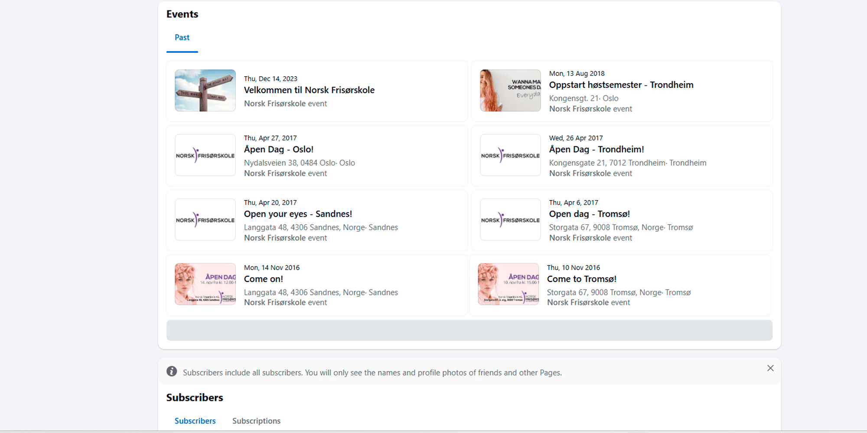Click the gray bar below the events list
This screenshot has height=433, width=867.
pos(469,330)
